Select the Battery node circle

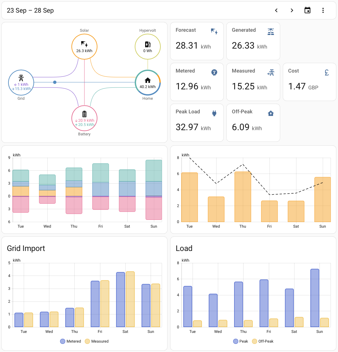coord(84,118)
